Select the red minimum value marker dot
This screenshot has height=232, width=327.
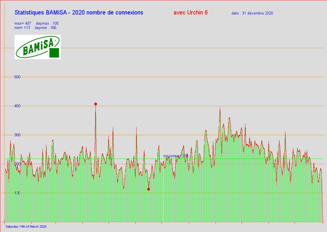tap(148, 189)
